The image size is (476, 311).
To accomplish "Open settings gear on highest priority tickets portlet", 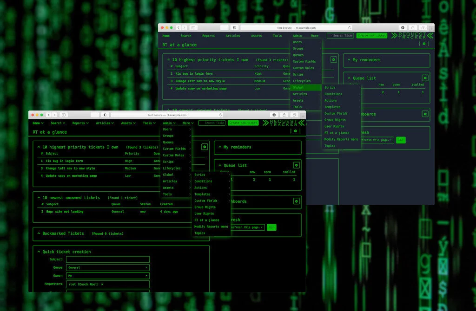I will [x=205, y=147].
